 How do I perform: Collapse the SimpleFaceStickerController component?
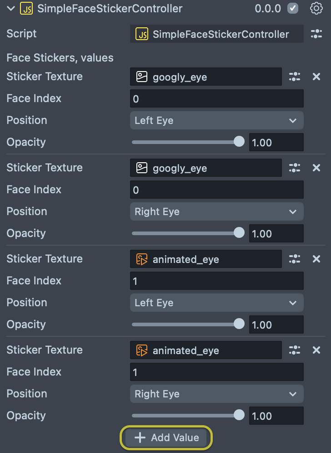[x=11, y=8]
